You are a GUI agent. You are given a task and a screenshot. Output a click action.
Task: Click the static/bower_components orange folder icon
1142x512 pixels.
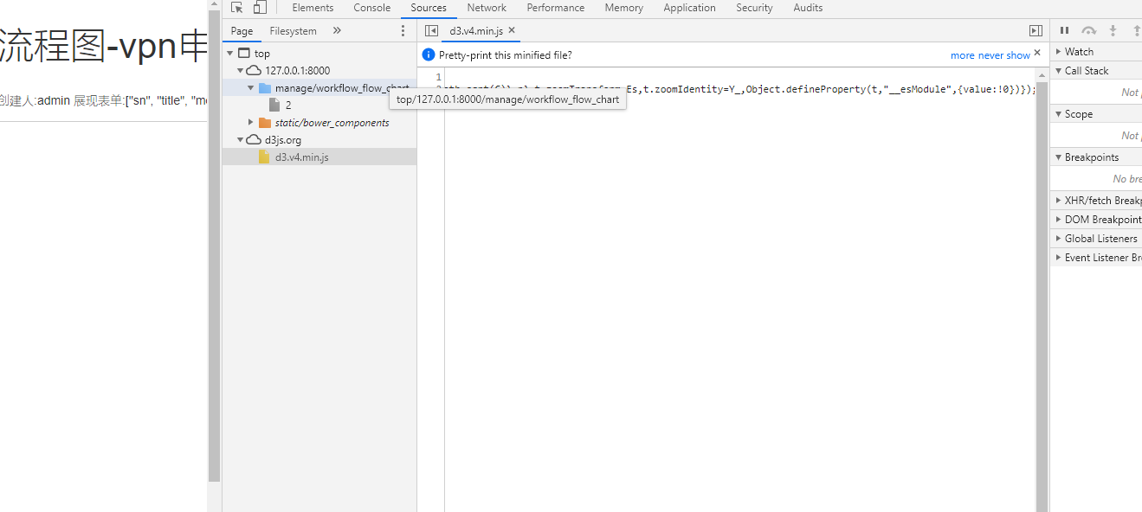[x=265, y=123]
